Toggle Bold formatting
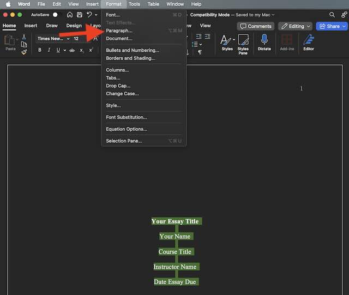 pyautogui.click(x=40, y=50)
